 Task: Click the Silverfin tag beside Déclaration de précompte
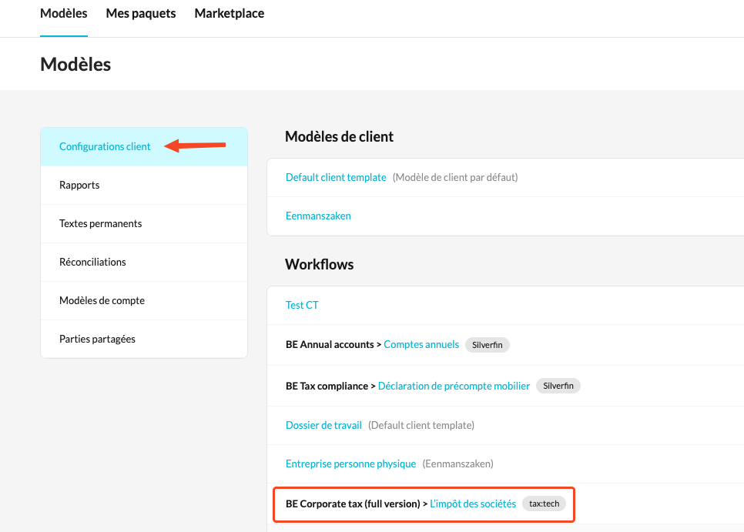(x=558, y=386)
